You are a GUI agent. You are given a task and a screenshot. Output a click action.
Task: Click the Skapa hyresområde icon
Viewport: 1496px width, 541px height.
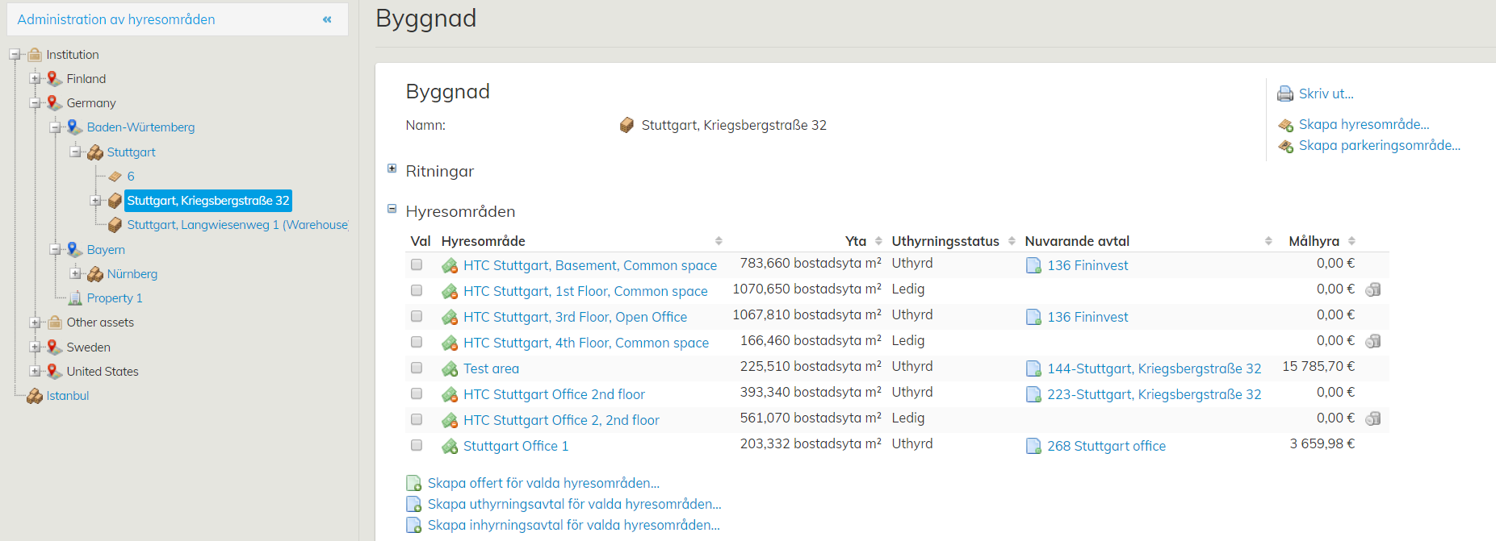(1285, 125)
